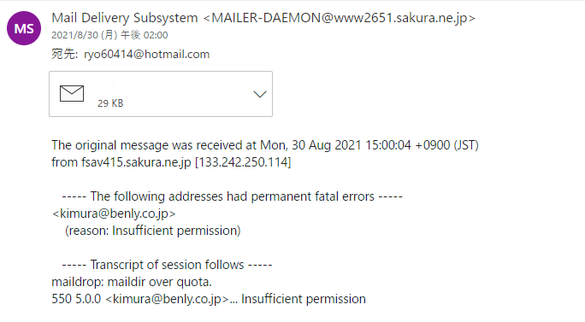Click the 29 KB attachment size label
The height and width of the screenshot is (322, 585).
[x=110, y=103]
